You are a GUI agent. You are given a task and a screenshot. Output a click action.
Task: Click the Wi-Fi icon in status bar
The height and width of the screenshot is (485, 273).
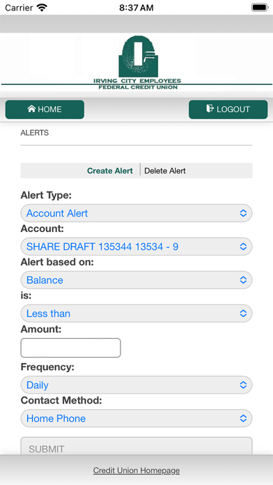point(42,8)
